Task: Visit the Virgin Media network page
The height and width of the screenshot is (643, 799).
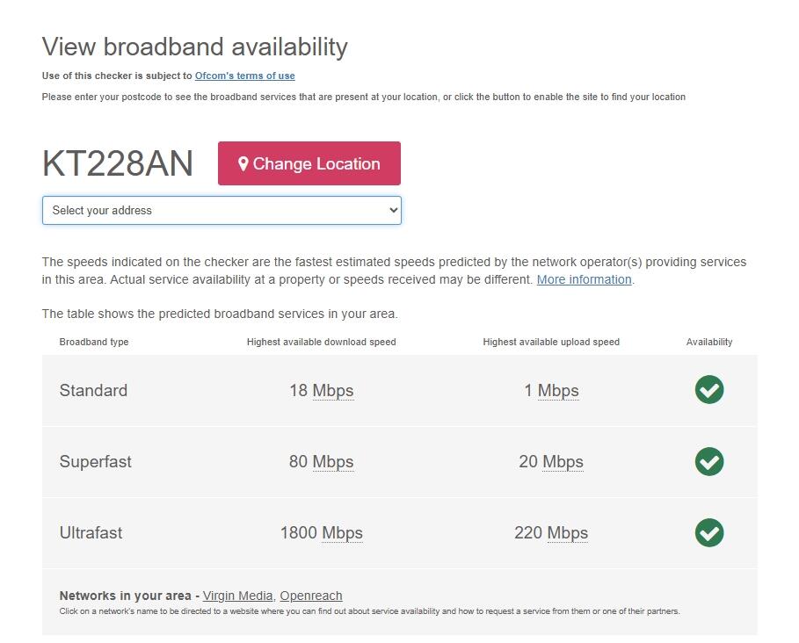Action: (x=236, y=595)
